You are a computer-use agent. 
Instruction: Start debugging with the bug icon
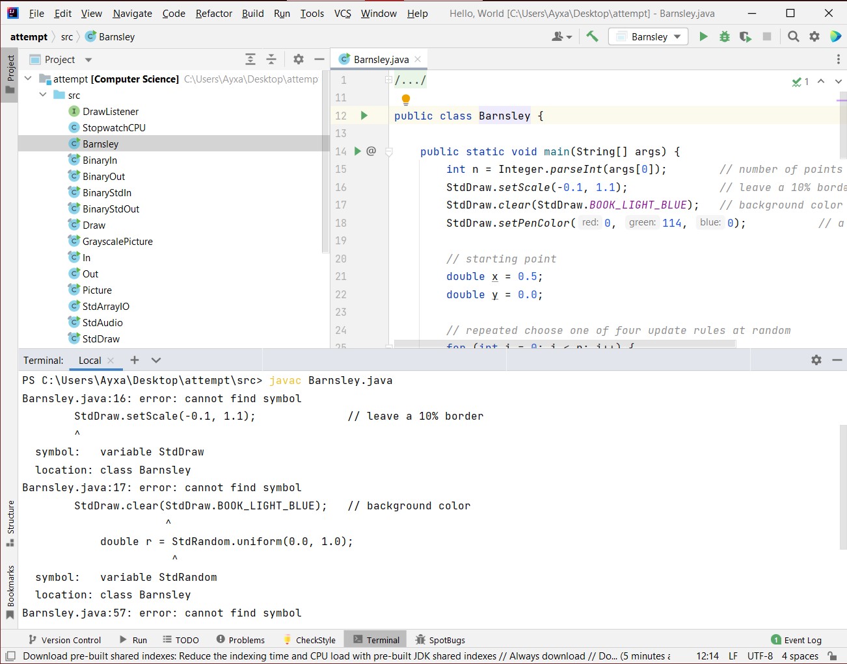coord(724,36)
